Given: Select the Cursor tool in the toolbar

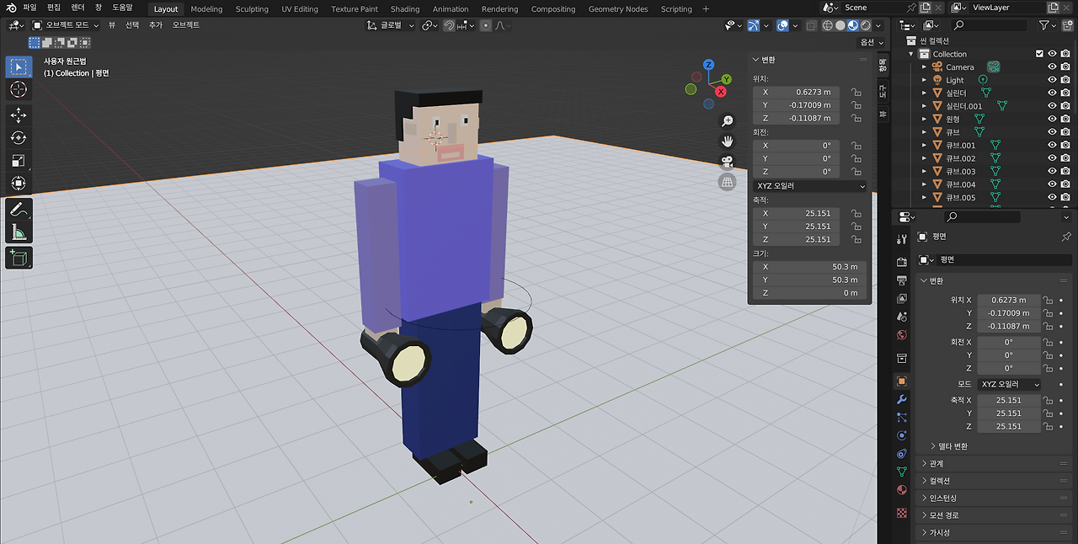Looking at the screenshot, I should (19, 89).
